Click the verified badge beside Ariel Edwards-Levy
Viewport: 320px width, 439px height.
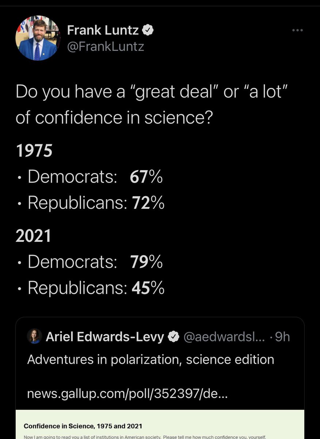173,337
